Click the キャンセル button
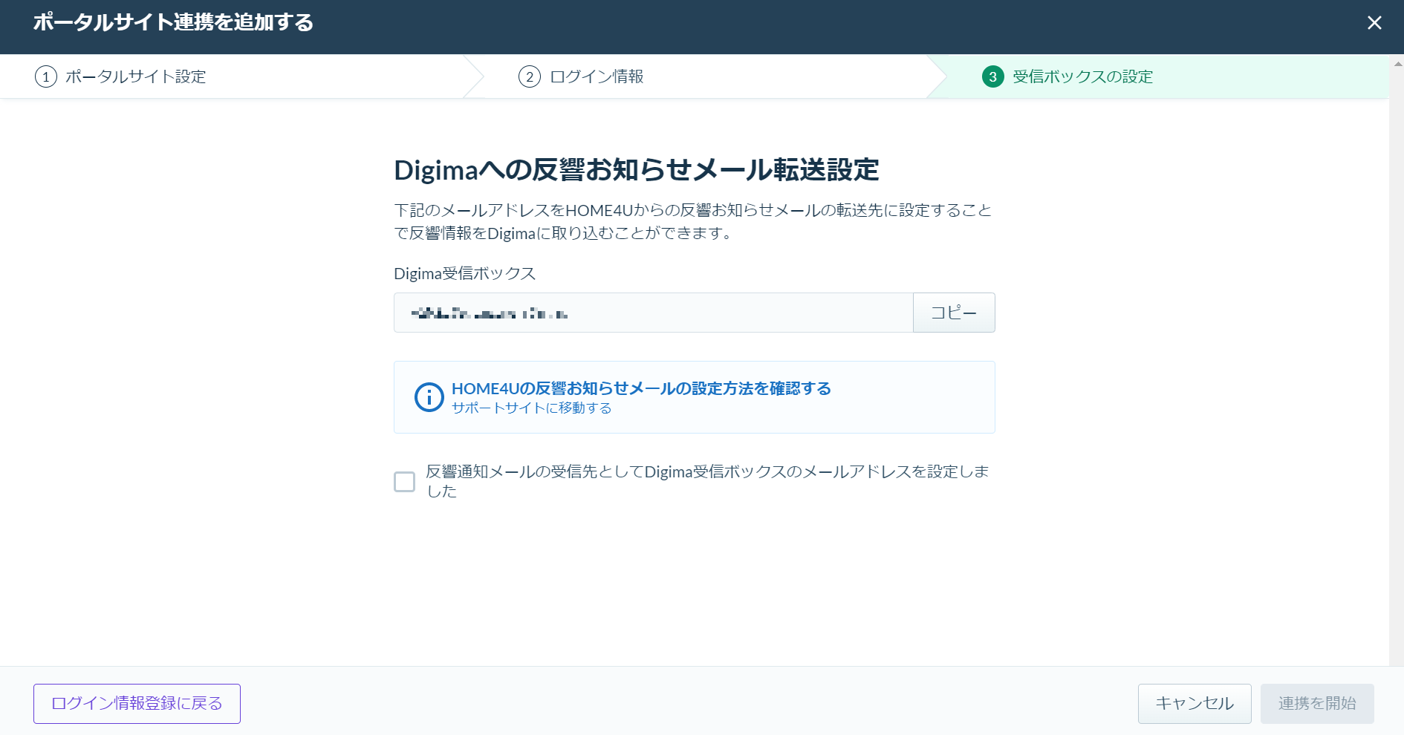Viewport: 1404px width, 735px height. (1195, 704)
